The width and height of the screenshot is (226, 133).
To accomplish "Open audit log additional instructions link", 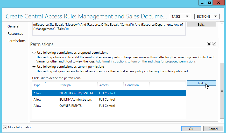I will coord(146,61).
